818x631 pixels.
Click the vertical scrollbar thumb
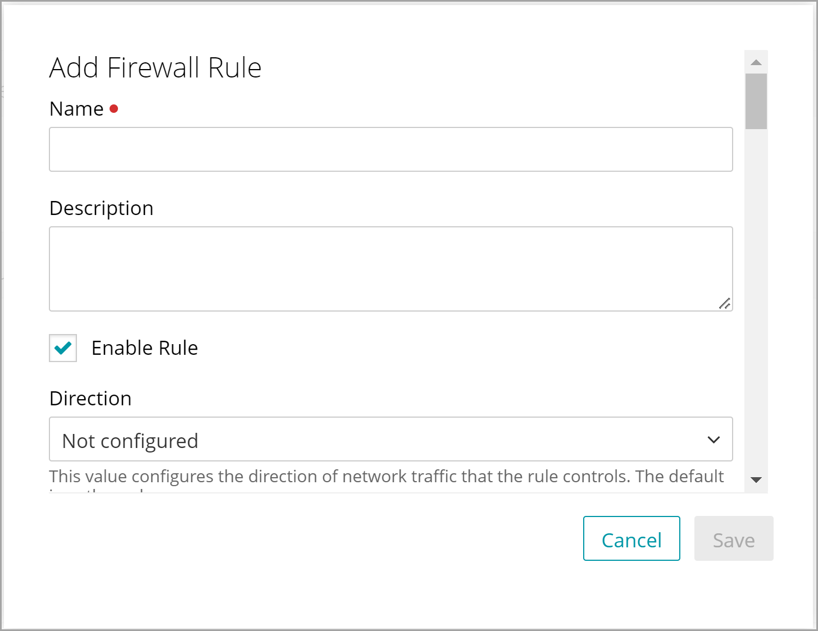click(756, 101)
